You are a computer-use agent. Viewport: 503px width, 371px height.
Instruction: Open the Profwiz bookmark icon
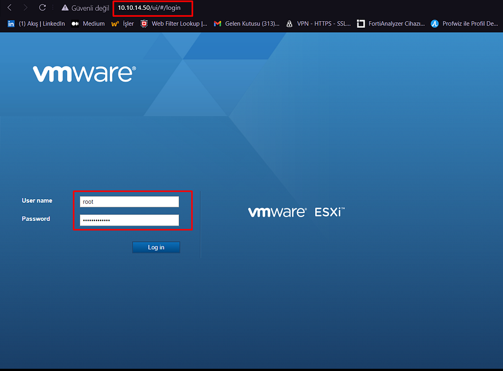[x=435, y=24]
